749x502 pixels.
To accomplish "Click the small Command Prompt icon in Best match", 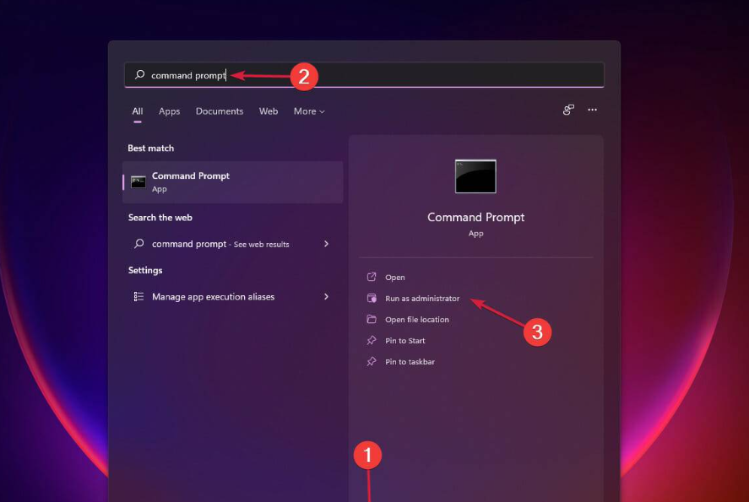I will tap(138, 181).
